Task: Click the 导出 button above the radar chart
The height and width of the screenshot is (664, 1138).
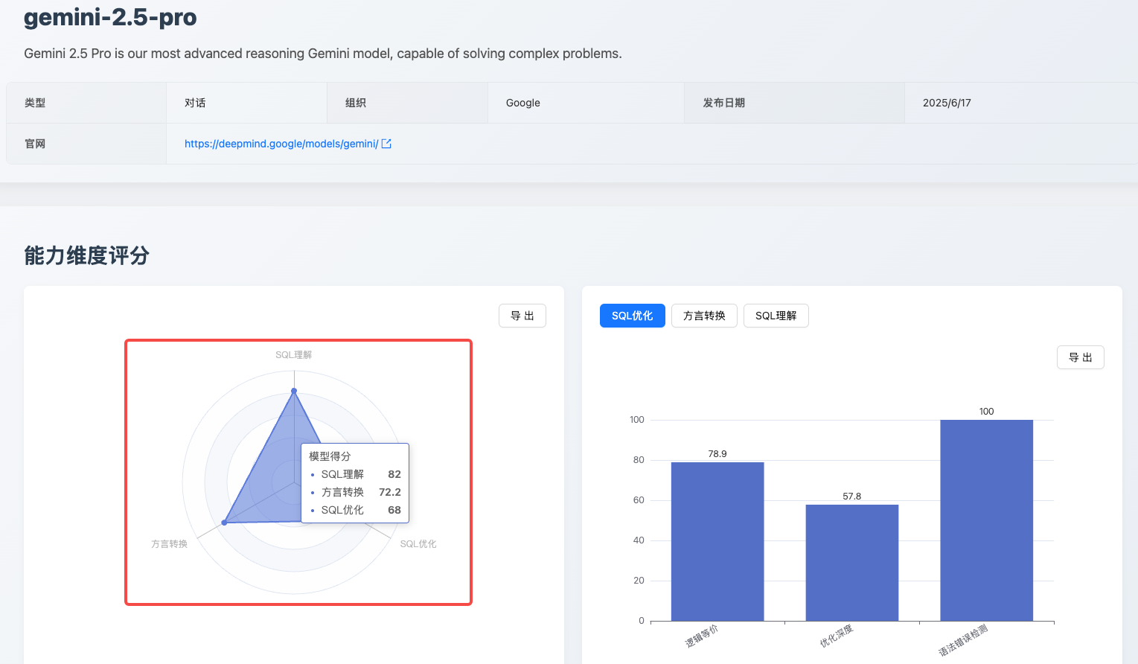Action: pos(522,316)
